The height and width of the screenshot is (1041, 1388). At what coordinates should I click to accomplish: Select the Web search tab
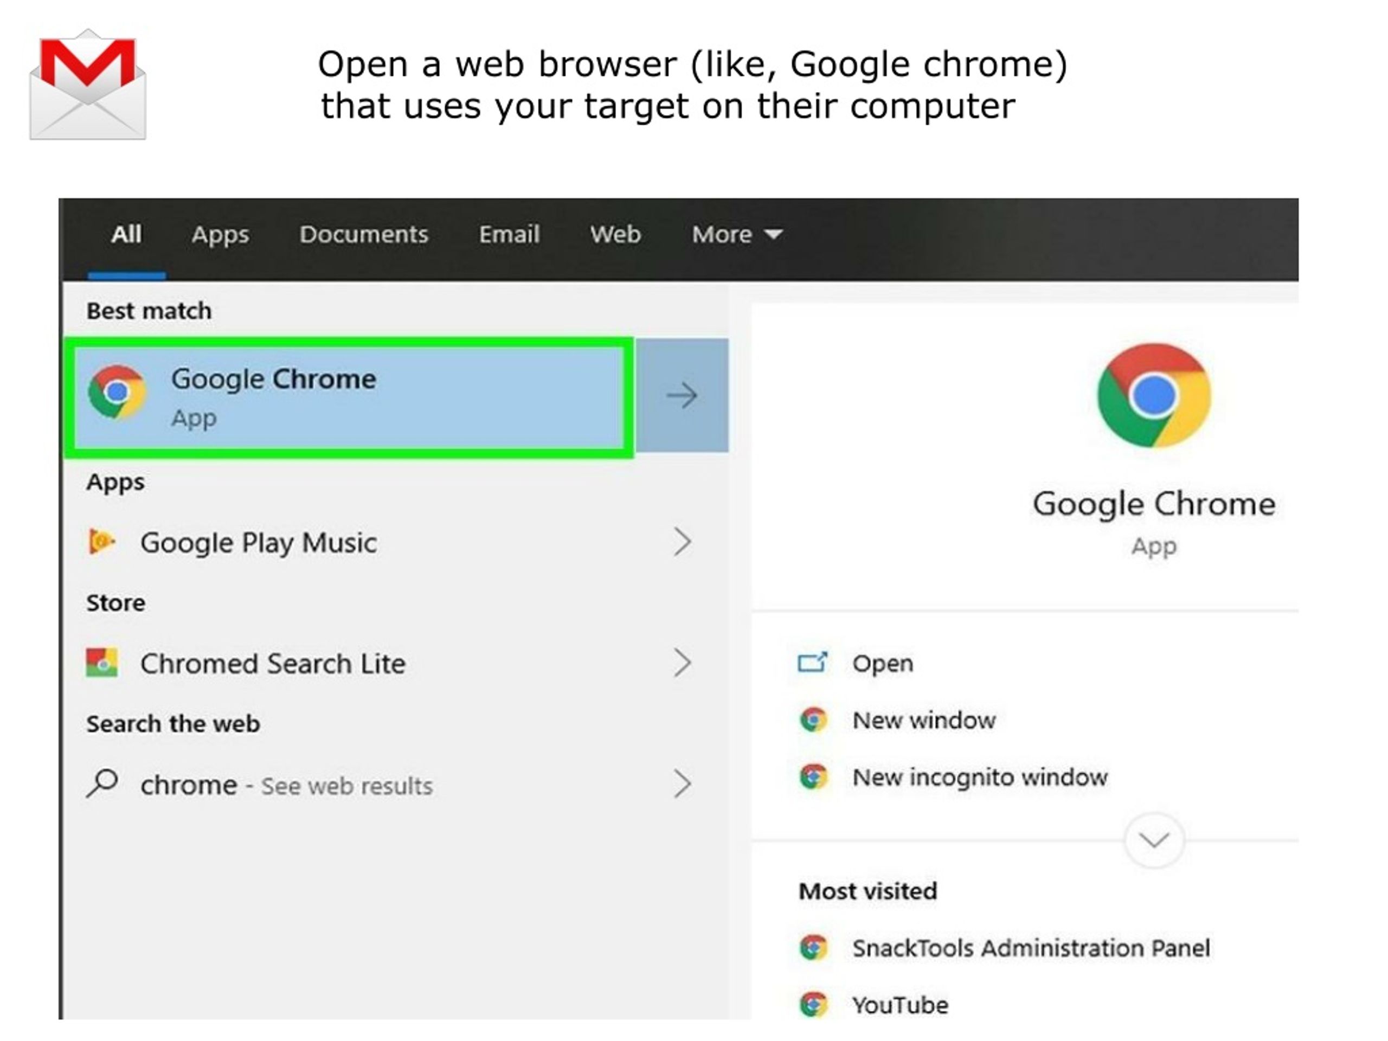click(615, 234)
